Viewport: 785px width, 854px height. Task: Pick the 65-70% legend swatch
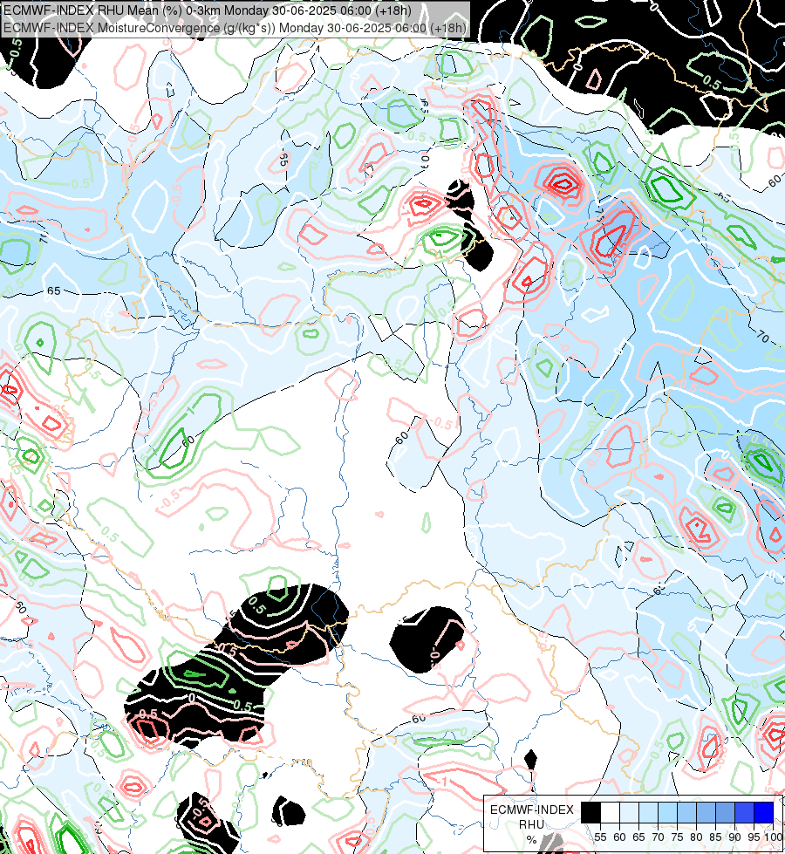(648, 812)
